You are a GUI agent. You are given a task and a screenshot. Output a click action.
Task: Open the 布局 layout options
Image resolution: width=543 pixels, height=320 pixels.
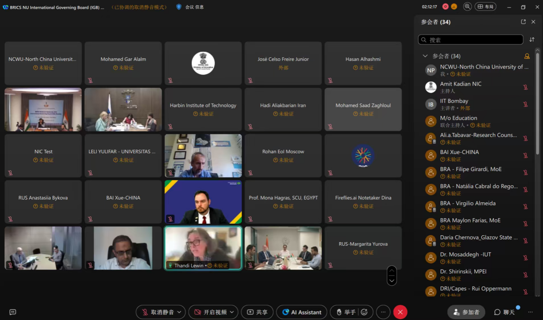click(x=485, y=6)
